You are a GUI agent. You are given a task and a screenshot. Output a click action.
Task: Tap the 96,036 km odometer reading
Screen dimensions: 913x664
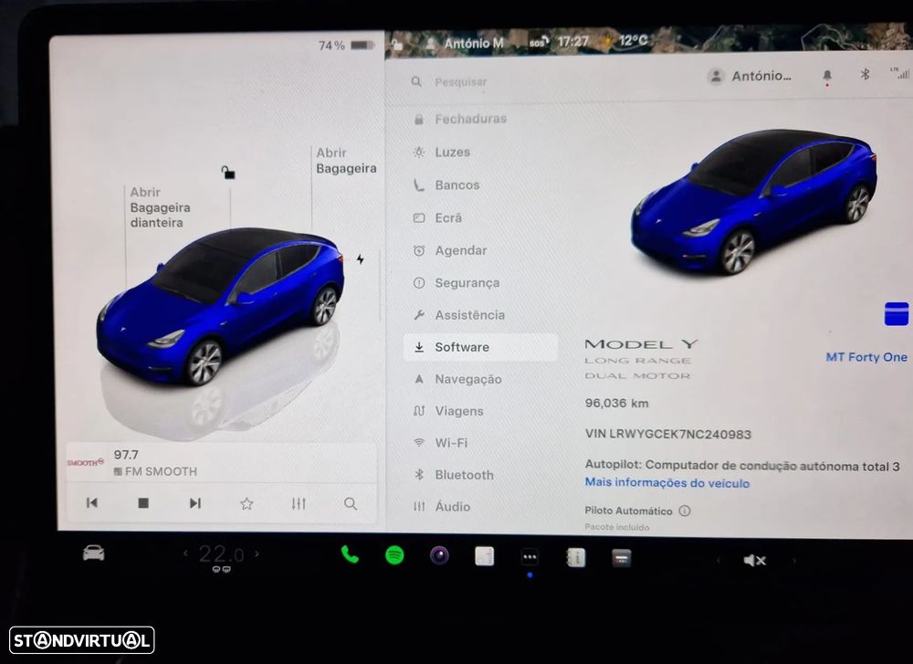tap(616, 403)
